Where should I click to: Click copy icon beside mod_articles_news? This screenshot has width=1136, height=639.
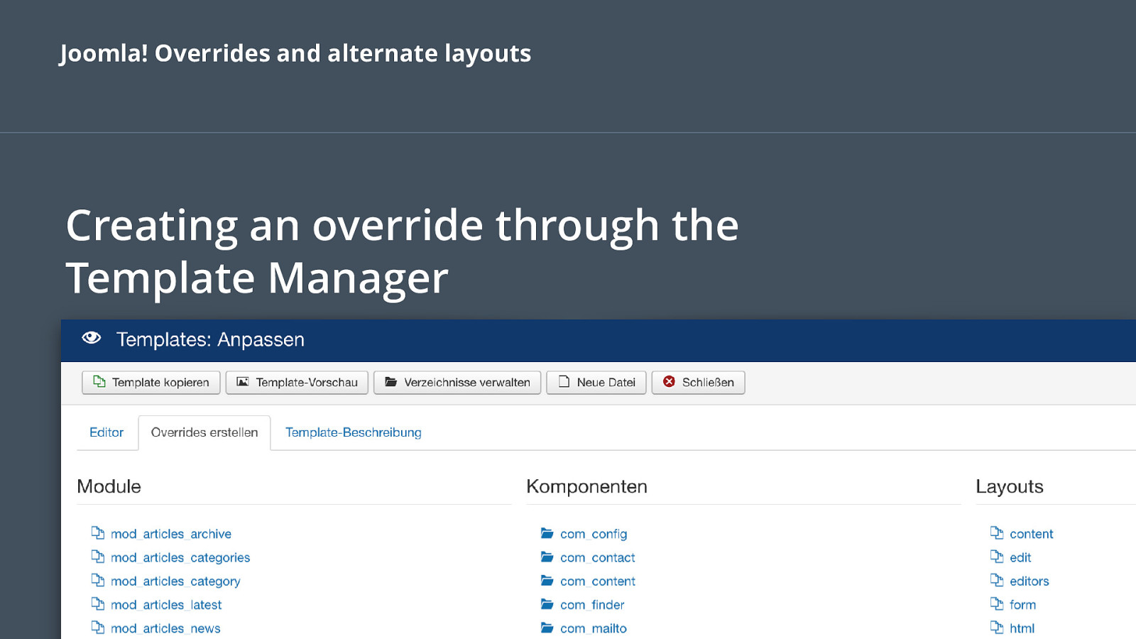coord(98,627)
